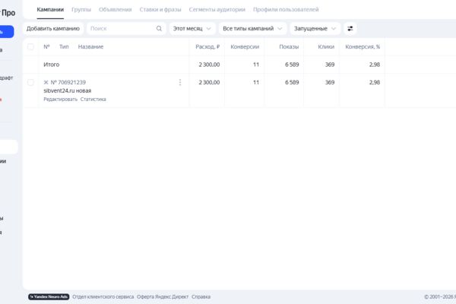
Task: Open the sibvent24.ru новая campaign
Action: [x=67, y=90]
